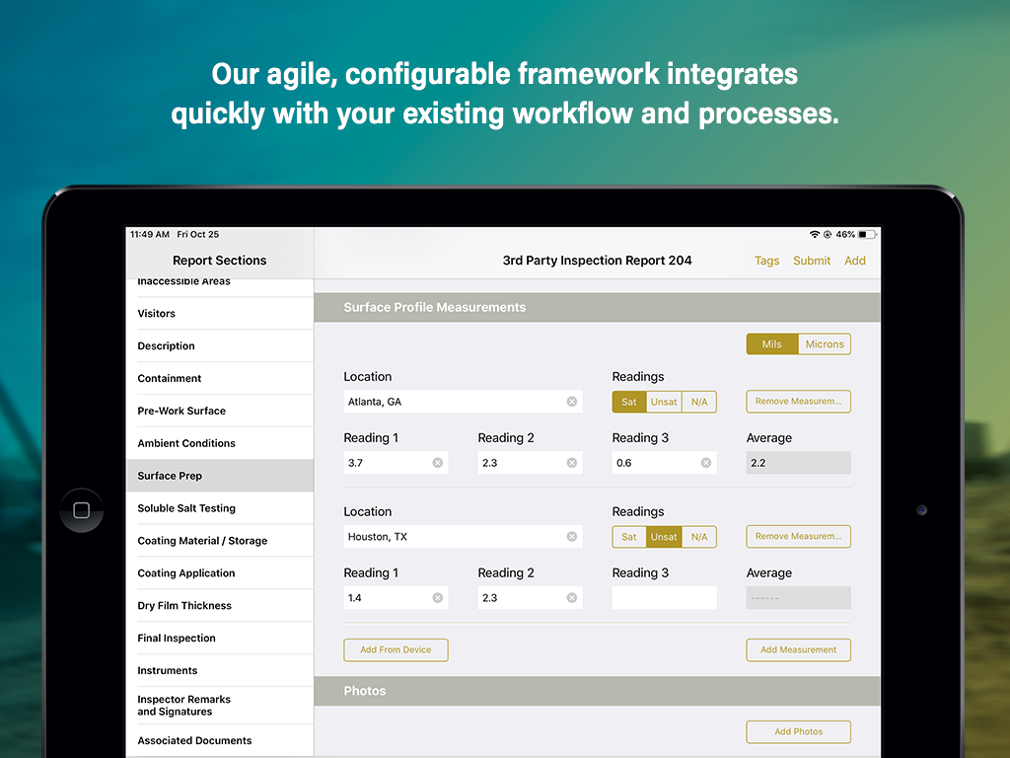1010x758 pixels.
Task: Tap Average field showing 2.2
Action: coord(798,463)
